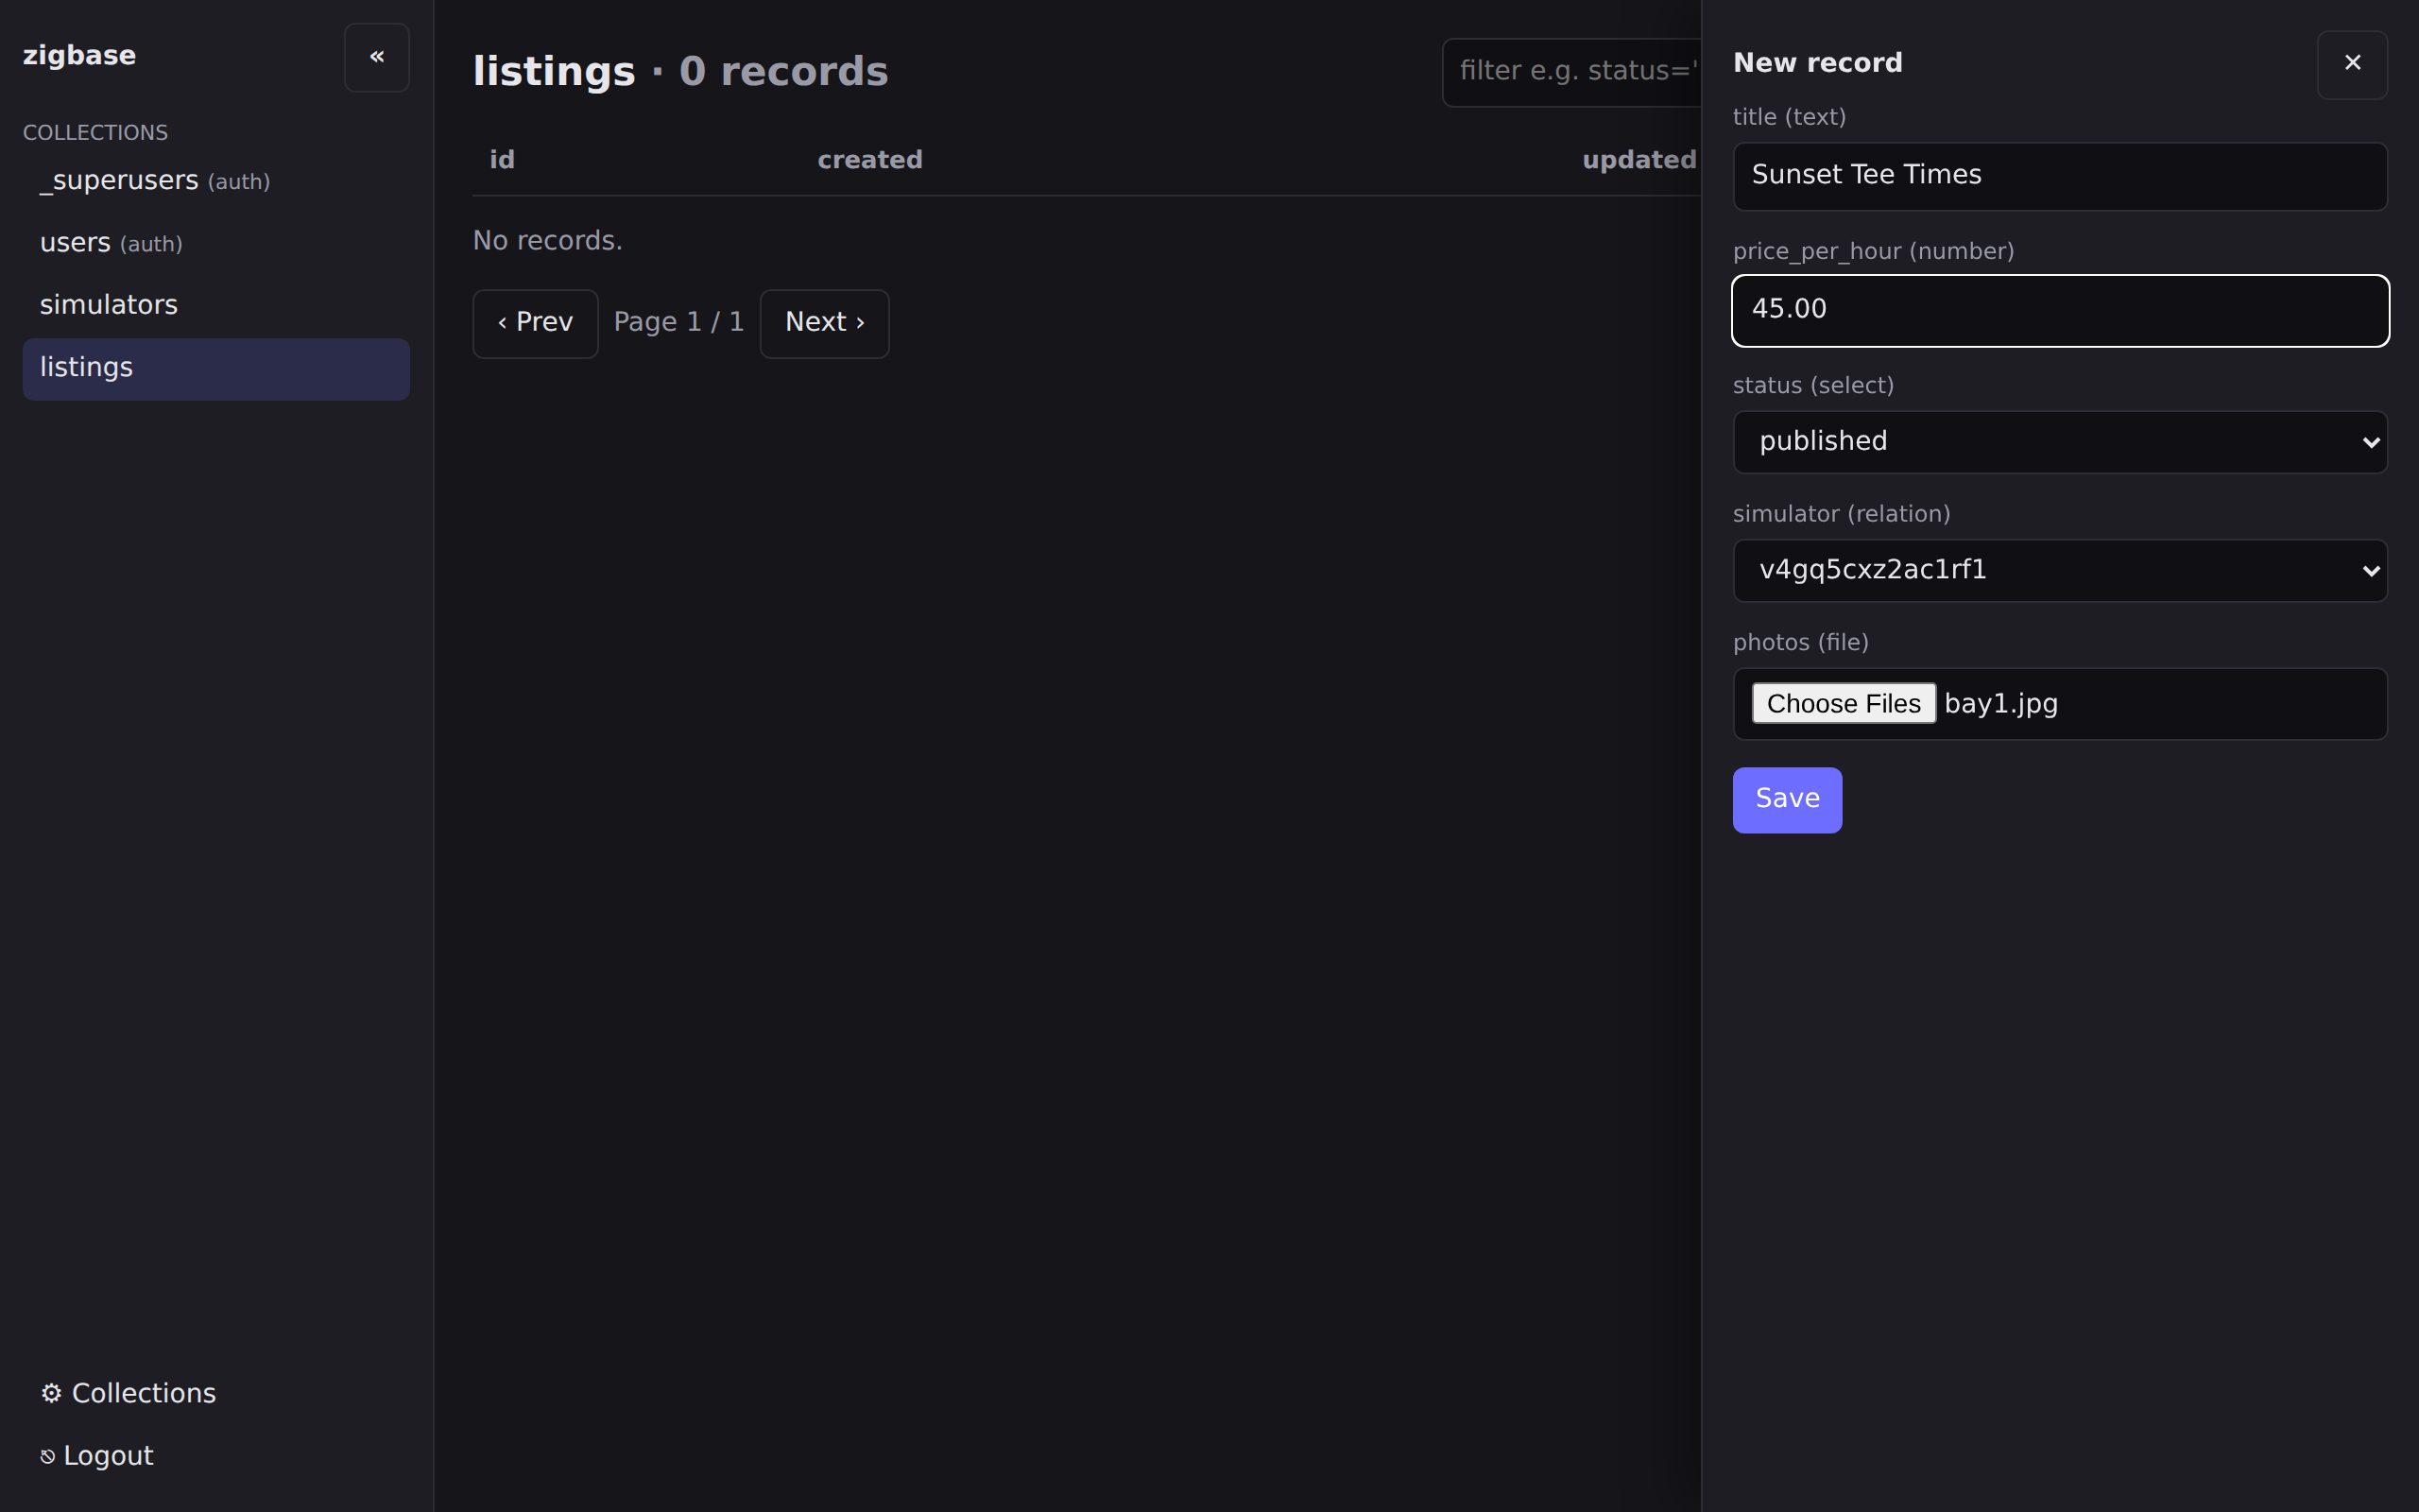Click the listings · 0 records heading
The height and width of the screenshot is (1512, 2419).
pos(679,72)
